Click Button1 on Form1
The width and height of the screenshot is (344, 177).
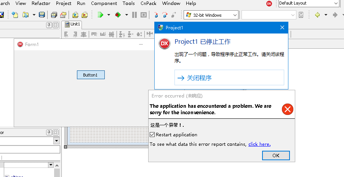tap(91, 75)
